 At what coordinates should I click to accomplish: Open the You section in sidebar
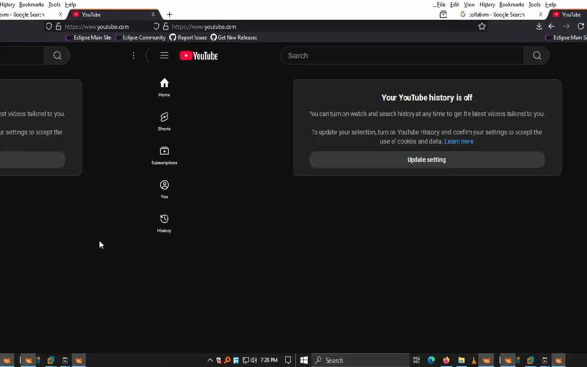coord(164,189)
